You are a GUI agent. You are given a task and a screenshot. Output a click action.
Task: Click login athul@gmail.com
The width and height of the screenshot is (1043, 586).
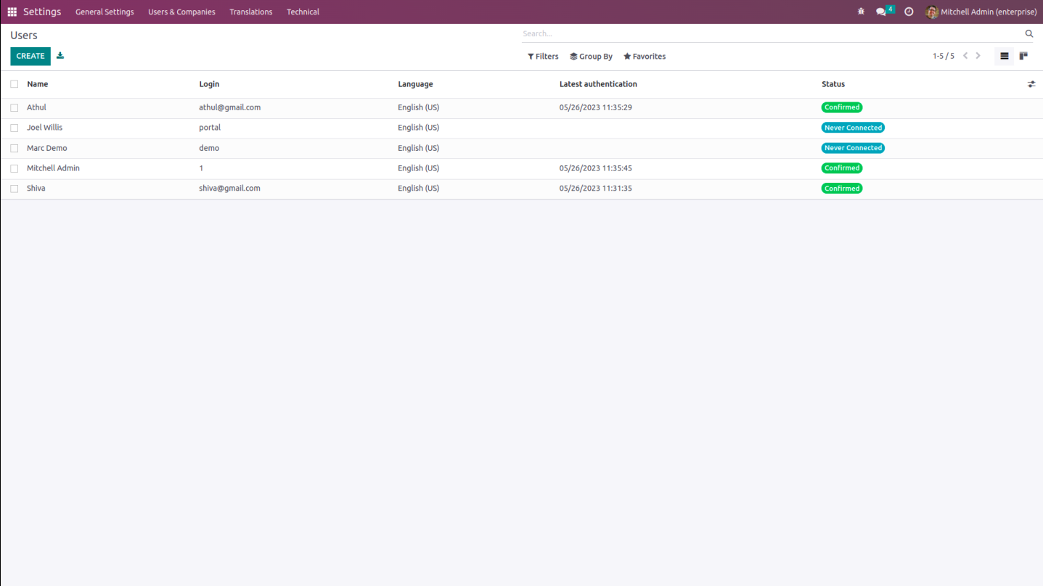coord(229,107)
